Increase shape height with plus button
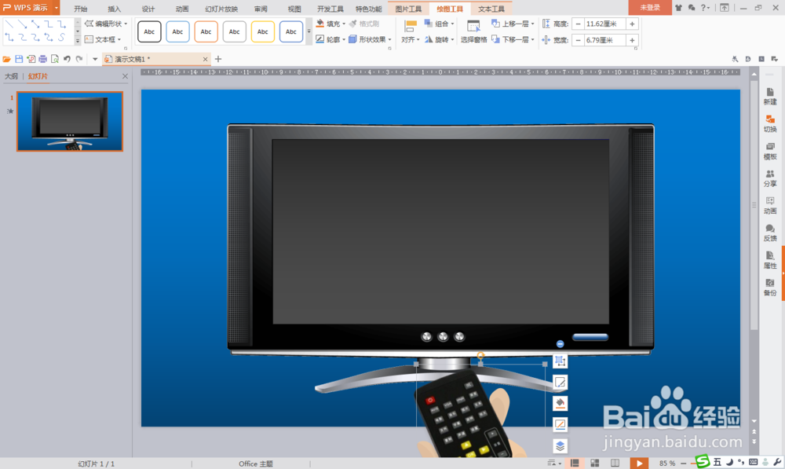785x469 pixels. click(x=632, y=24)
